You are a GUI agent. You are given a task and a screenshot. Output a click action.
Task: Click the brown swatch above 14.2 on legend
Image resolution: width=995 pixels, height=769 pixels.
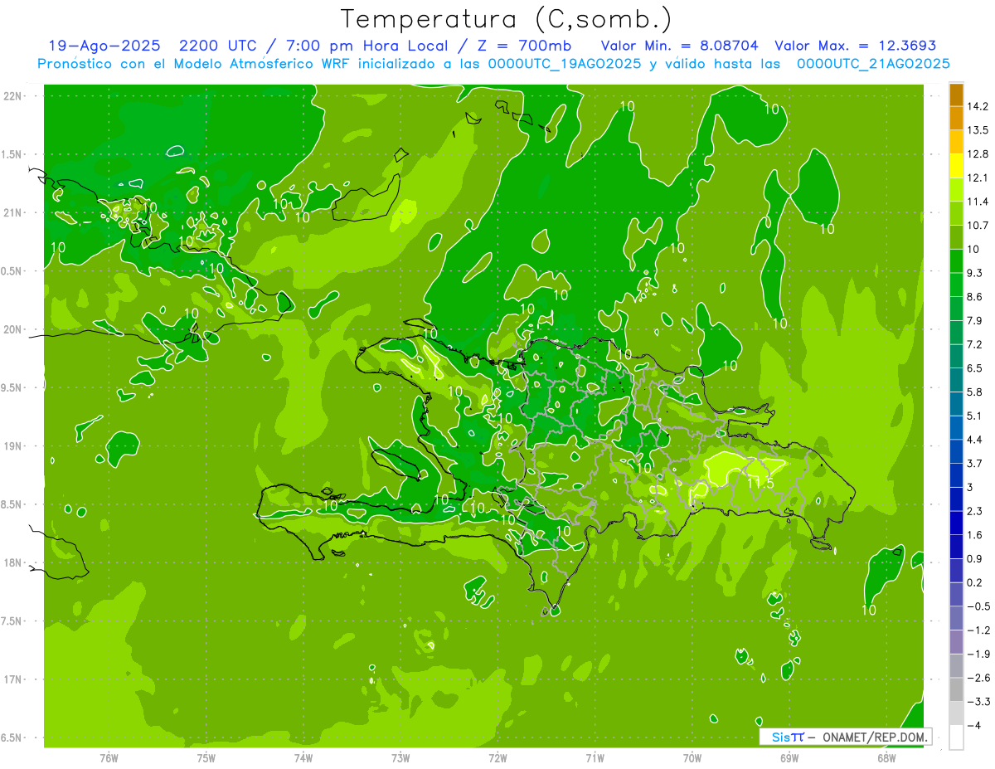(956, 95)
